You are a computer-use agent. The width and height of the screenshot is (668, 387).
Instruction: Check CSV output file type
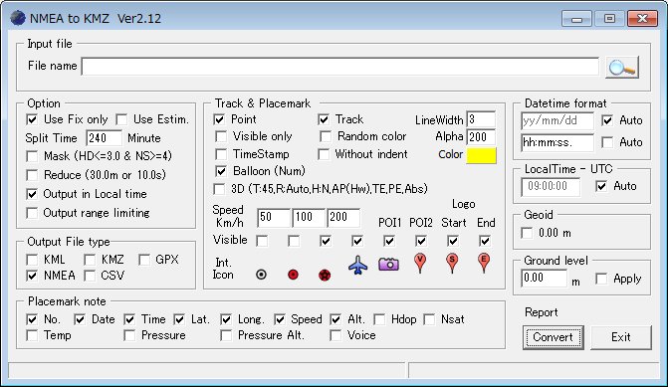tap(90, 276)
